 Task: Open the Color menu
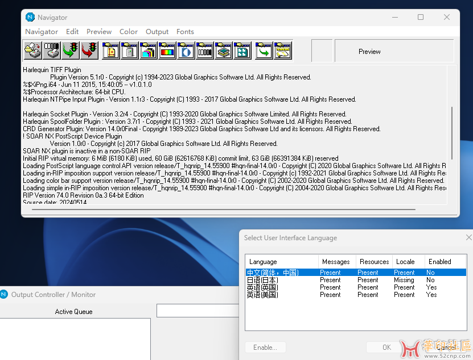pyautogui.click(x=129, y=32)
